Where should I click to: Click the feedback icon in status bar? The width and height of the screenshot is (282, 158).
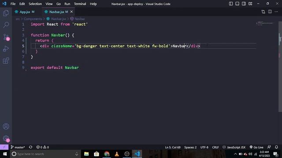point(269,147)
